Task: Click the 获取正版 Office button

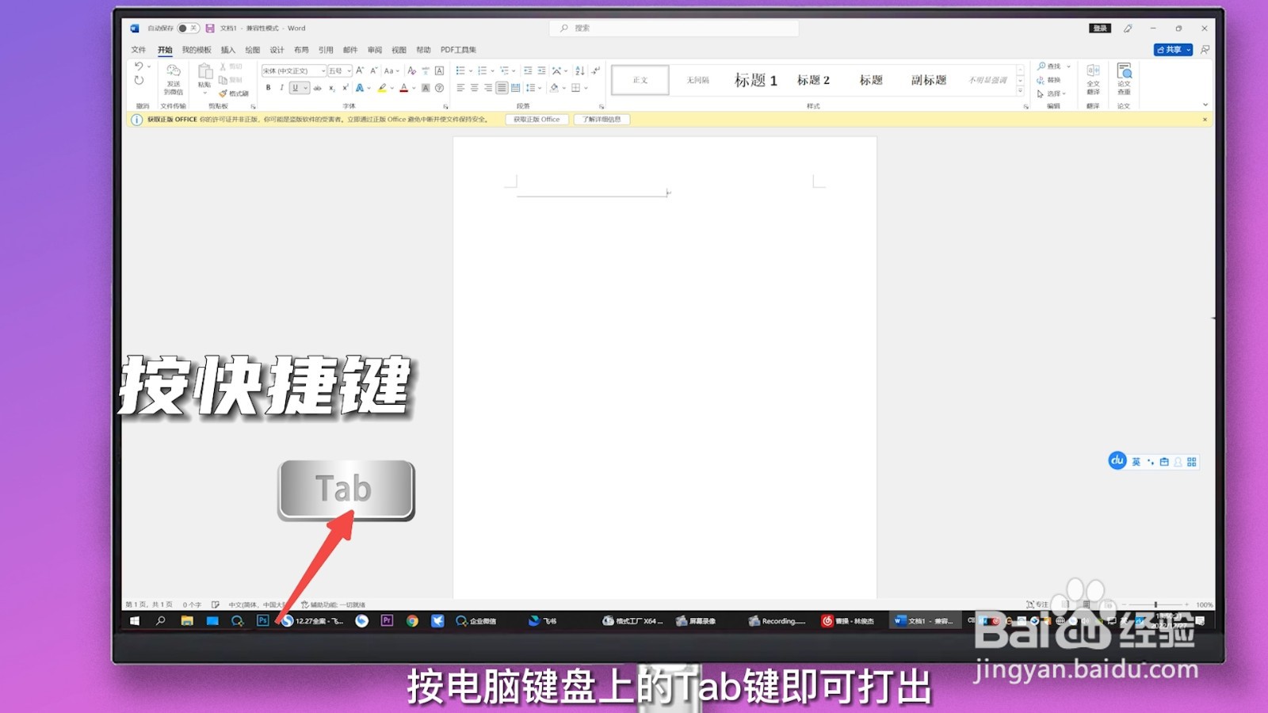Action: click(x=537, y=120)
